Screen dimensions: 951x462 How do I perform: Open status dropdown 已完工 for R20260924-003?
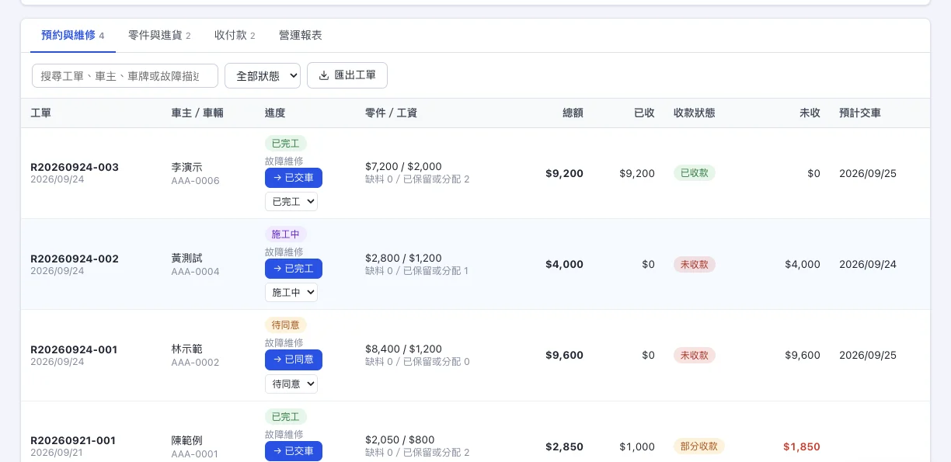coord(291,202)
